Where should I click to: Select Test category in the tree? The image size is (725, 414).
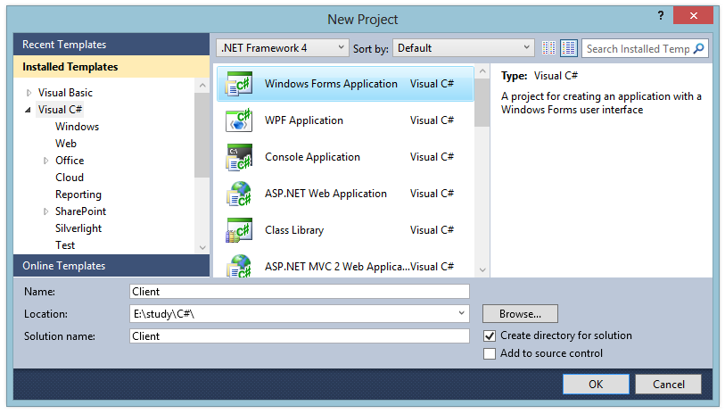tap(65, 245)
